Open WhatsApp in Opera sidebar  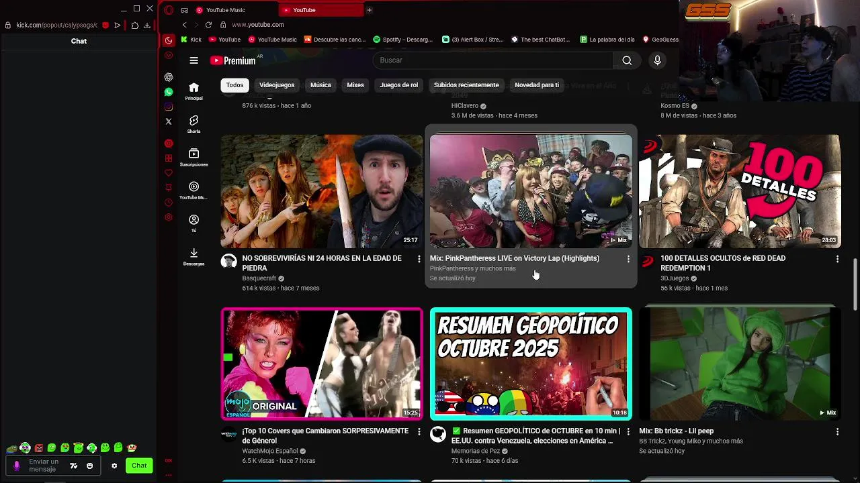(169, 92)
